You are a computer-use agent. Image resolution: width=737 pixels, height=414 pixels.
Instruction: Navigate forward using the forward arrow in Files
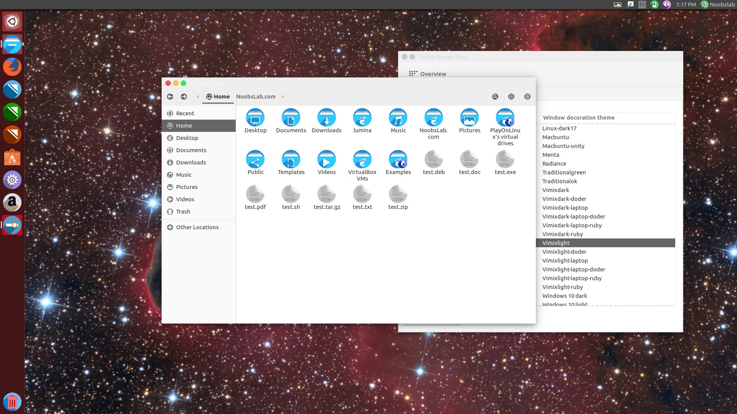pyautogui.click(x=184, y=97)
